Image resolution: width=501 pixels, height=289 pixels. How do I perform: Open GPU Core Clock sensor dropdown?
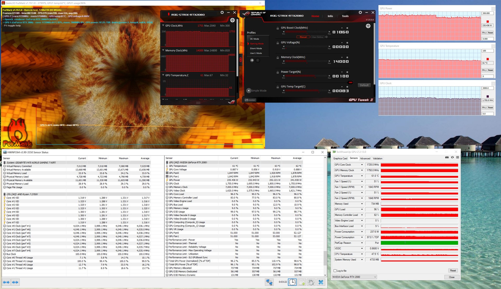pos(362,165)
